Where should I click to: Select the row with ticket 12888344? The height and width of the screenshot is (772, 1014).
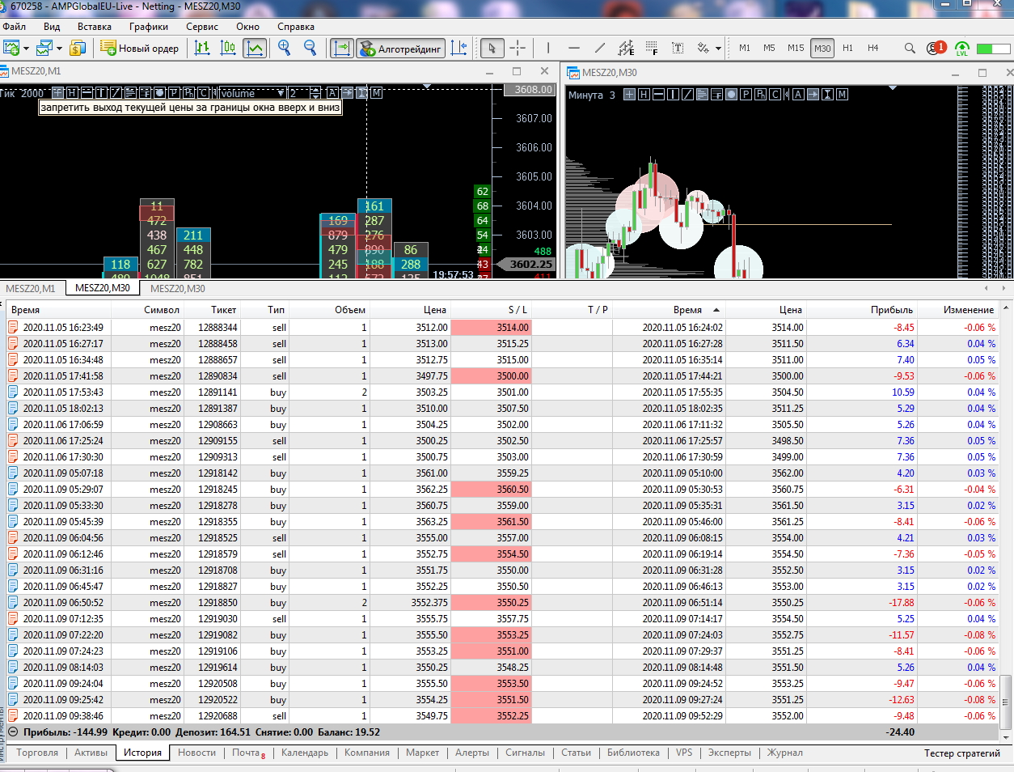click(x=503, y=327)
